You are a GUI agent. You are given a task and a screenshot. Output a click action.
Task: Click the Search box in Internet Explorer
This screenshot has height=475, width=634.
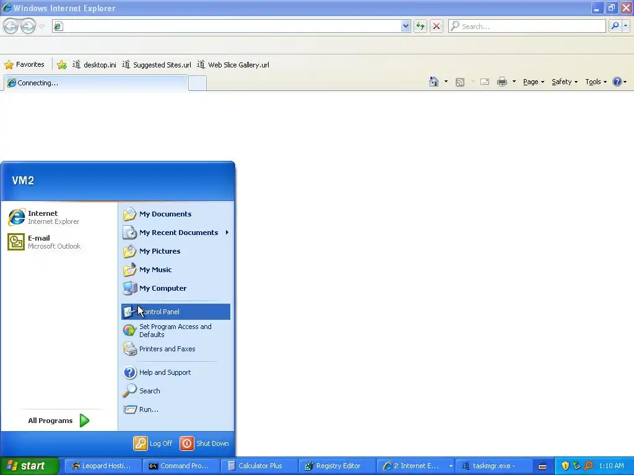click(527, 26)
